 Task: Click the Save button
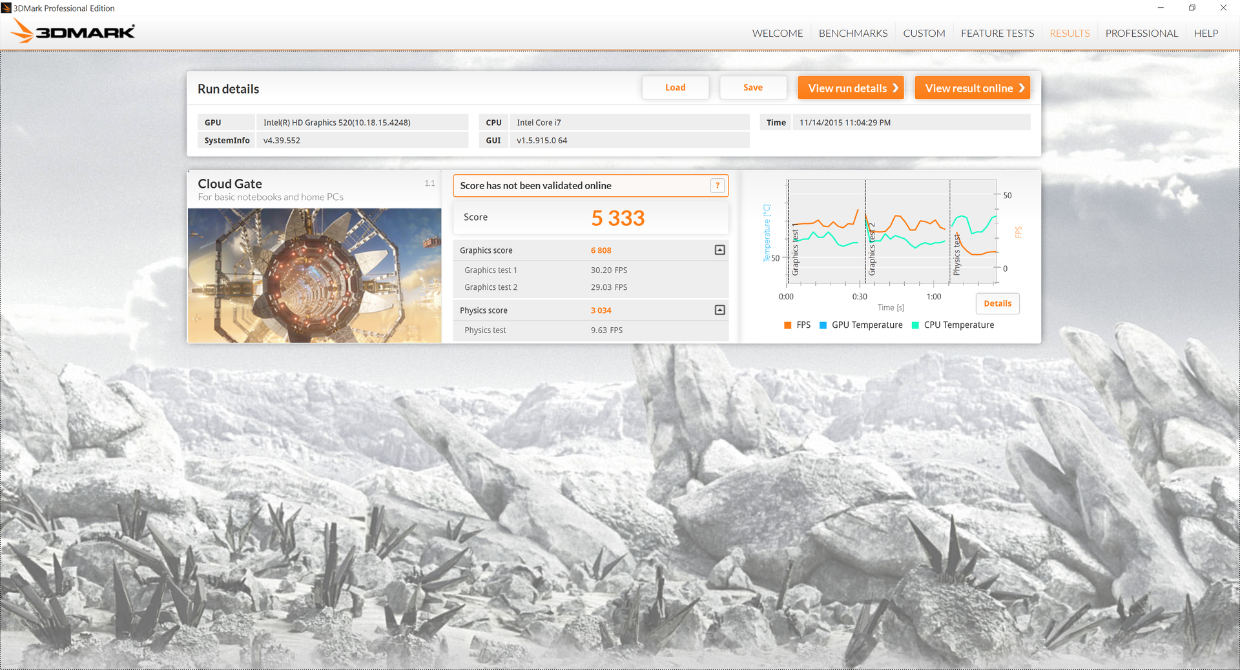coord(753,88)
